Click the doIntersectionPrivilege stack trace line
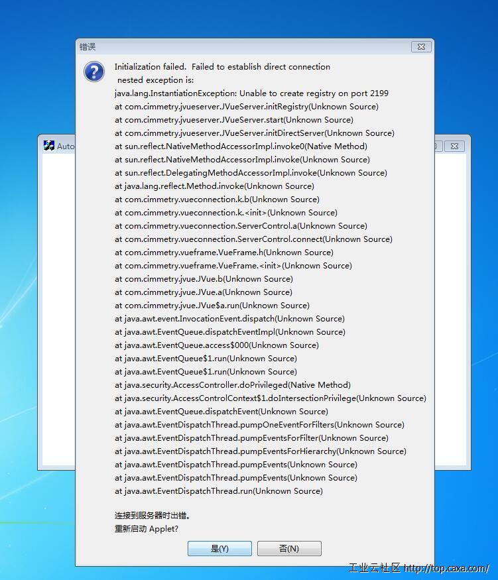Image resolution: width=498 pixels, height=580 pixels. click(x=271, y=398)
